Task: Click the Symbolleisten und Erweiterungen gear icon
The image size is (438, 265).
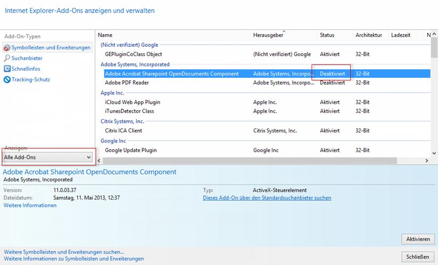Action: point(7,48)
